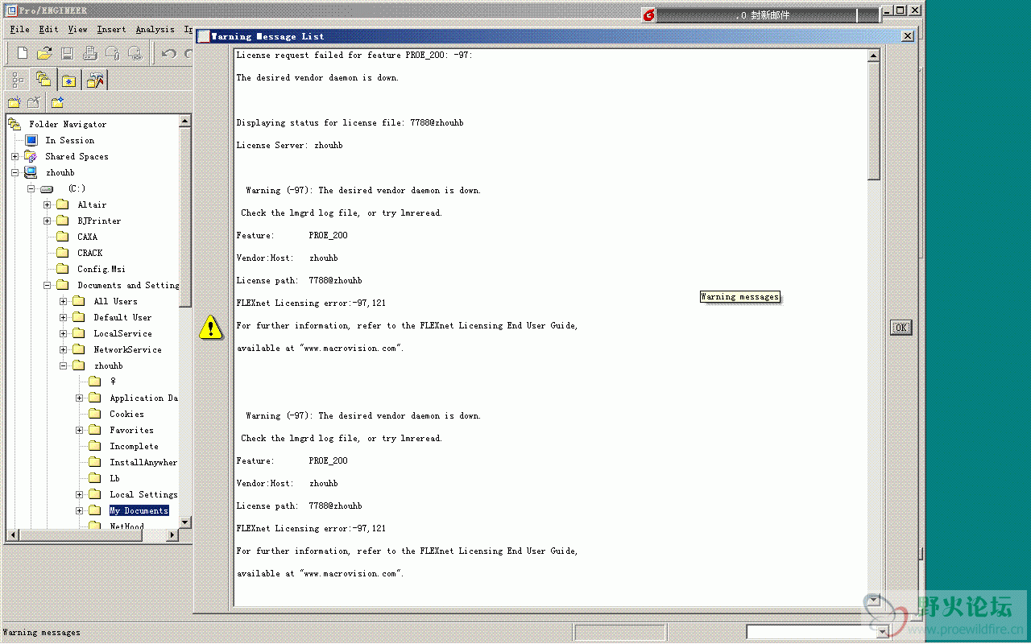The width and height of the screenshot is (1031, 644).
Task: Click the Favorites folder icon
Action: (94, 430)
